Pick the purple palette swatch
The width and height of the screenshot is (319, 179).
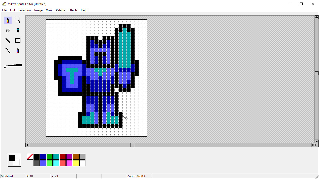click(69, 157)
